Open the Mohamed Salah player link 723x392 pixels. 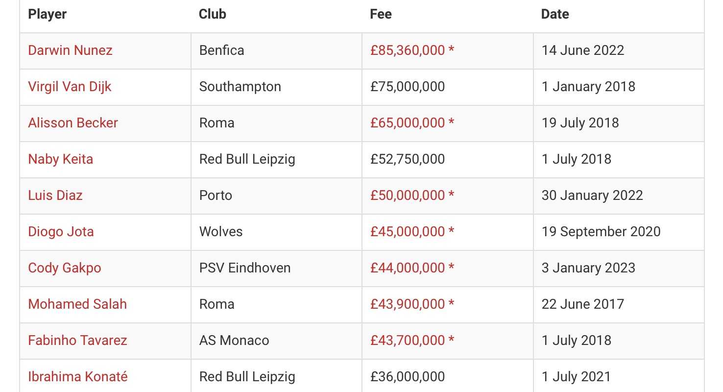[77, 304]
